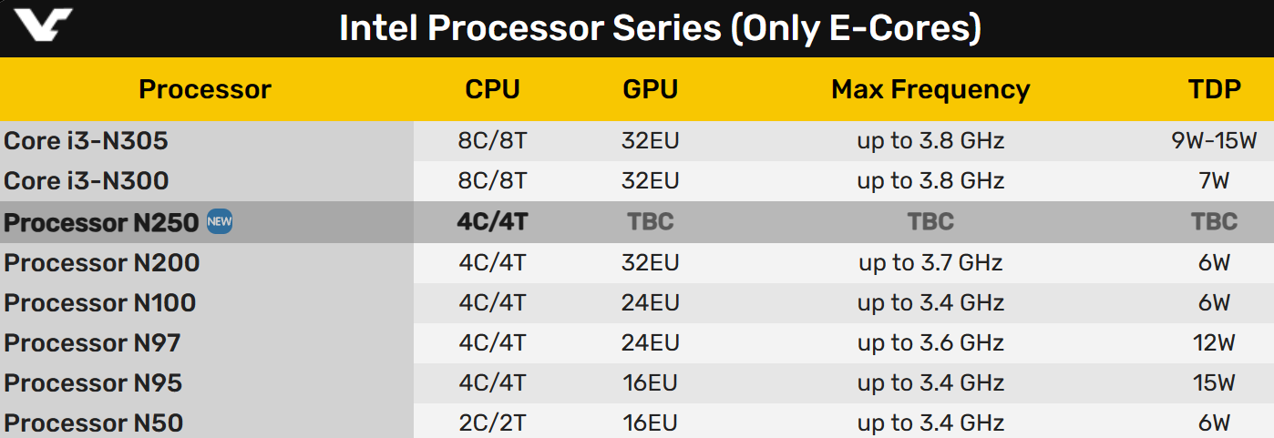Click the Core i3-N305 row name
Image resolution: width=1274 pixels, height=438 pixels.
pyautogui.click(x=87, y=141)
